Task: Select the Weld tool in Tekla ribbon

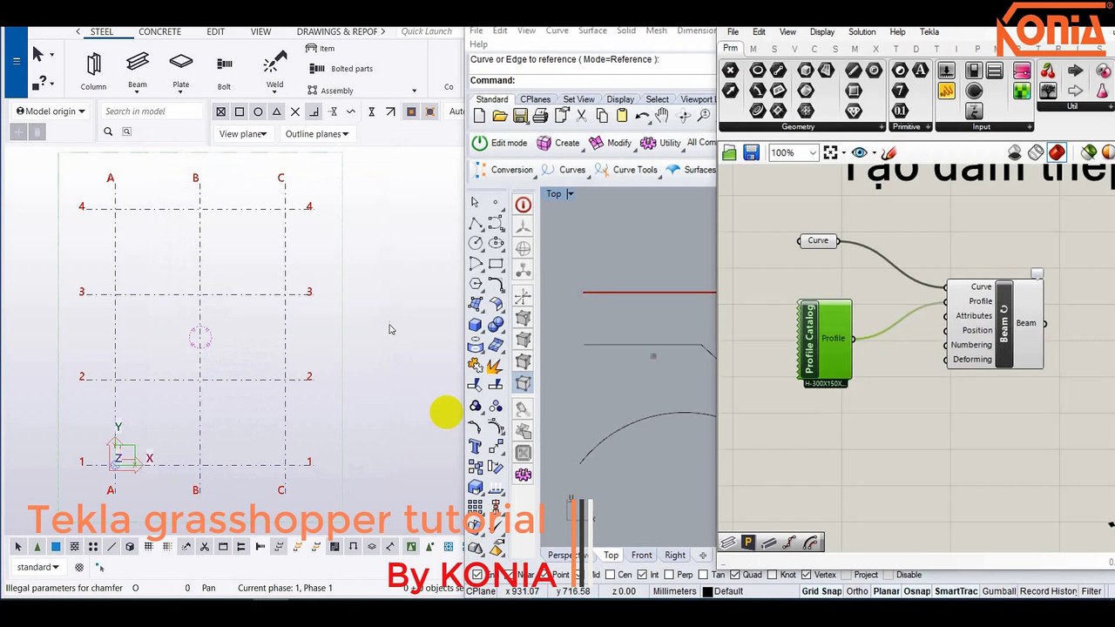Action: pyautogui.click(x=274, y=70)
